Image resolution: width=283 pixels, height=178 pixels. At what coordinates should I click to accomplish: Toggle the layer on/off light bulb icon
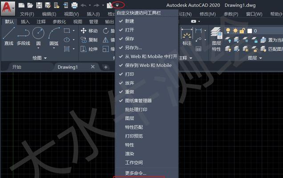[228, 31]
